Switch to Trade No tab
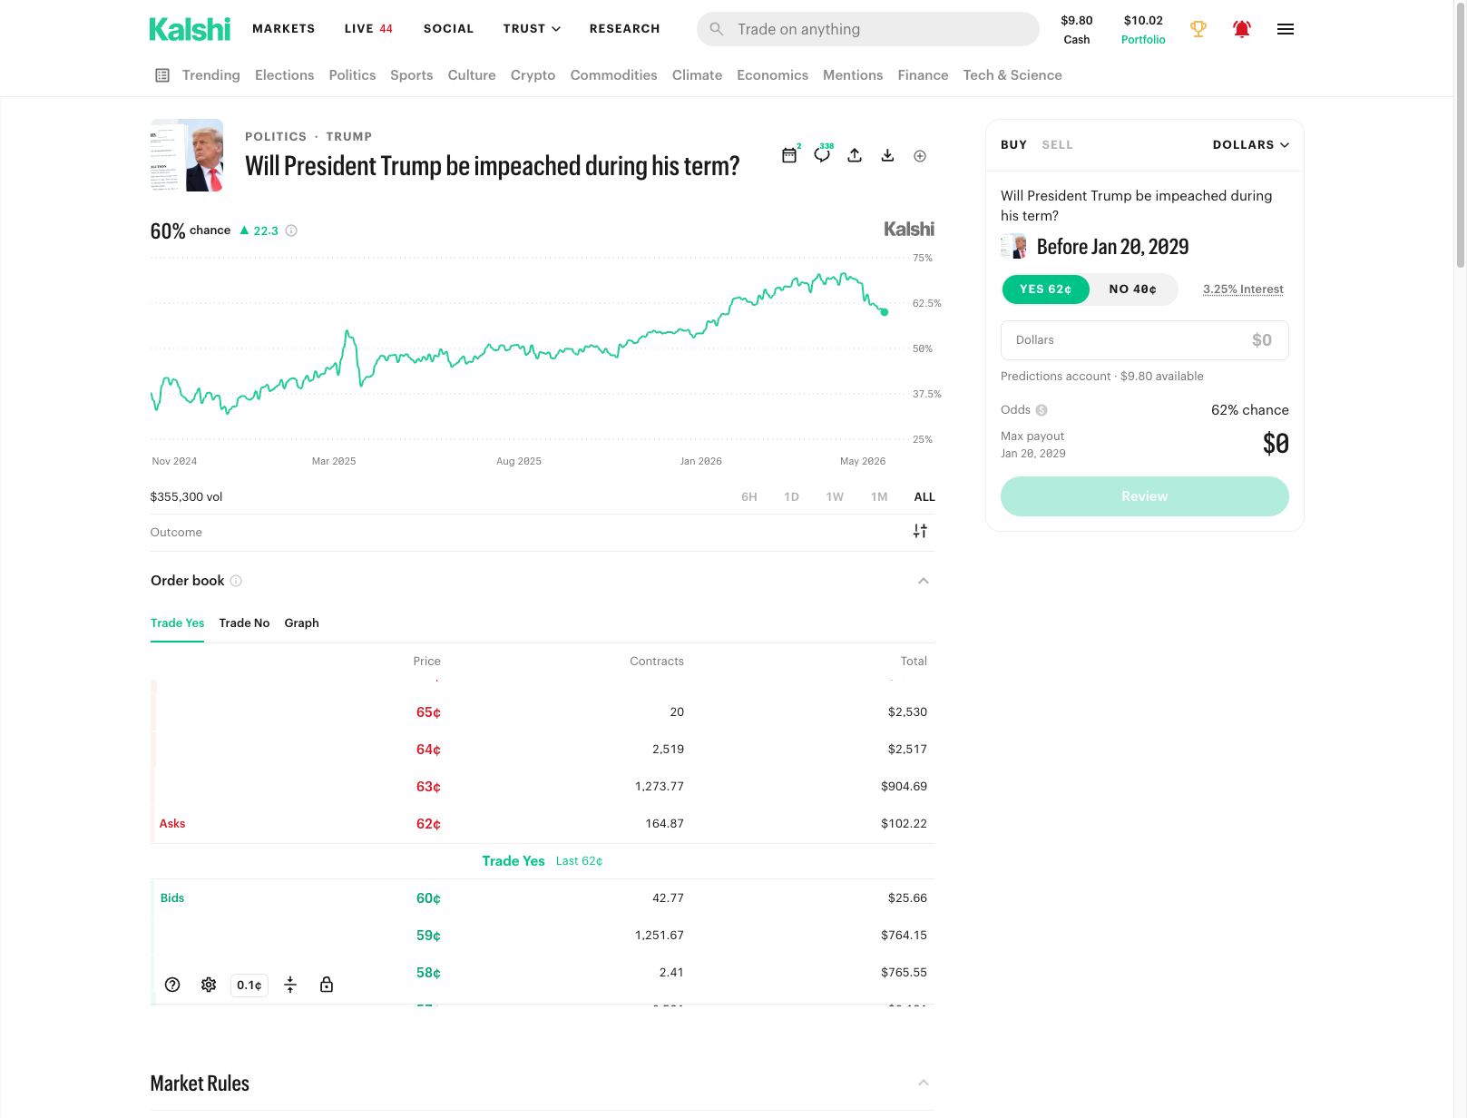This screenshot has width=1467, height=1118. [244, 623]
